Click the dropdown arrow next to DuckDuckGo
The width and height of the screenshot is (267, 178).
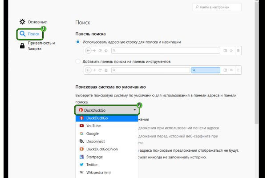tap(134, 109)
